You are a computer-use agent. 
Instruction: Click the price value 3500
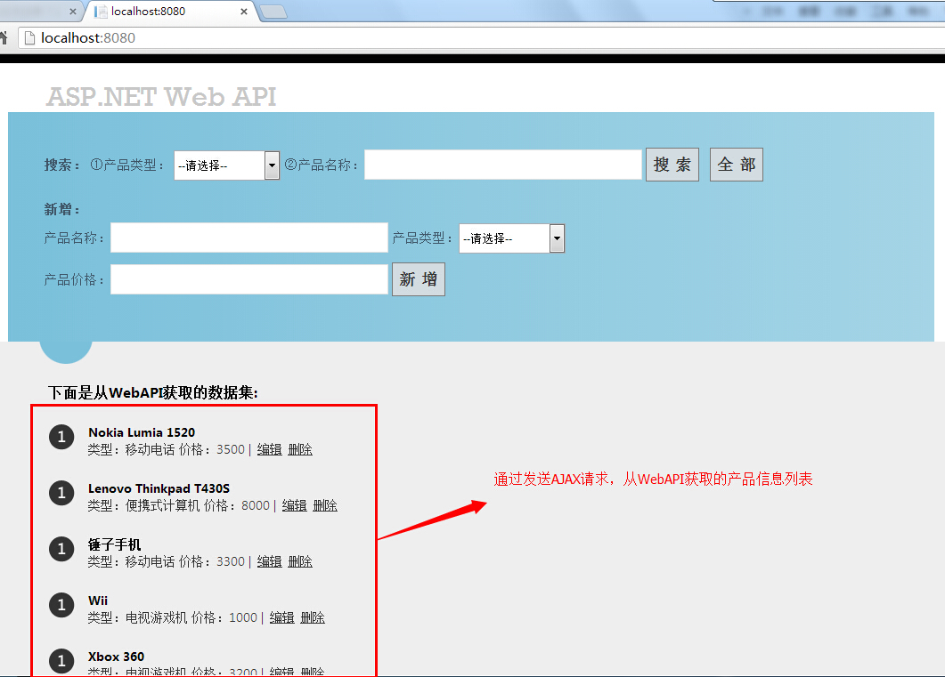[231, 449]
